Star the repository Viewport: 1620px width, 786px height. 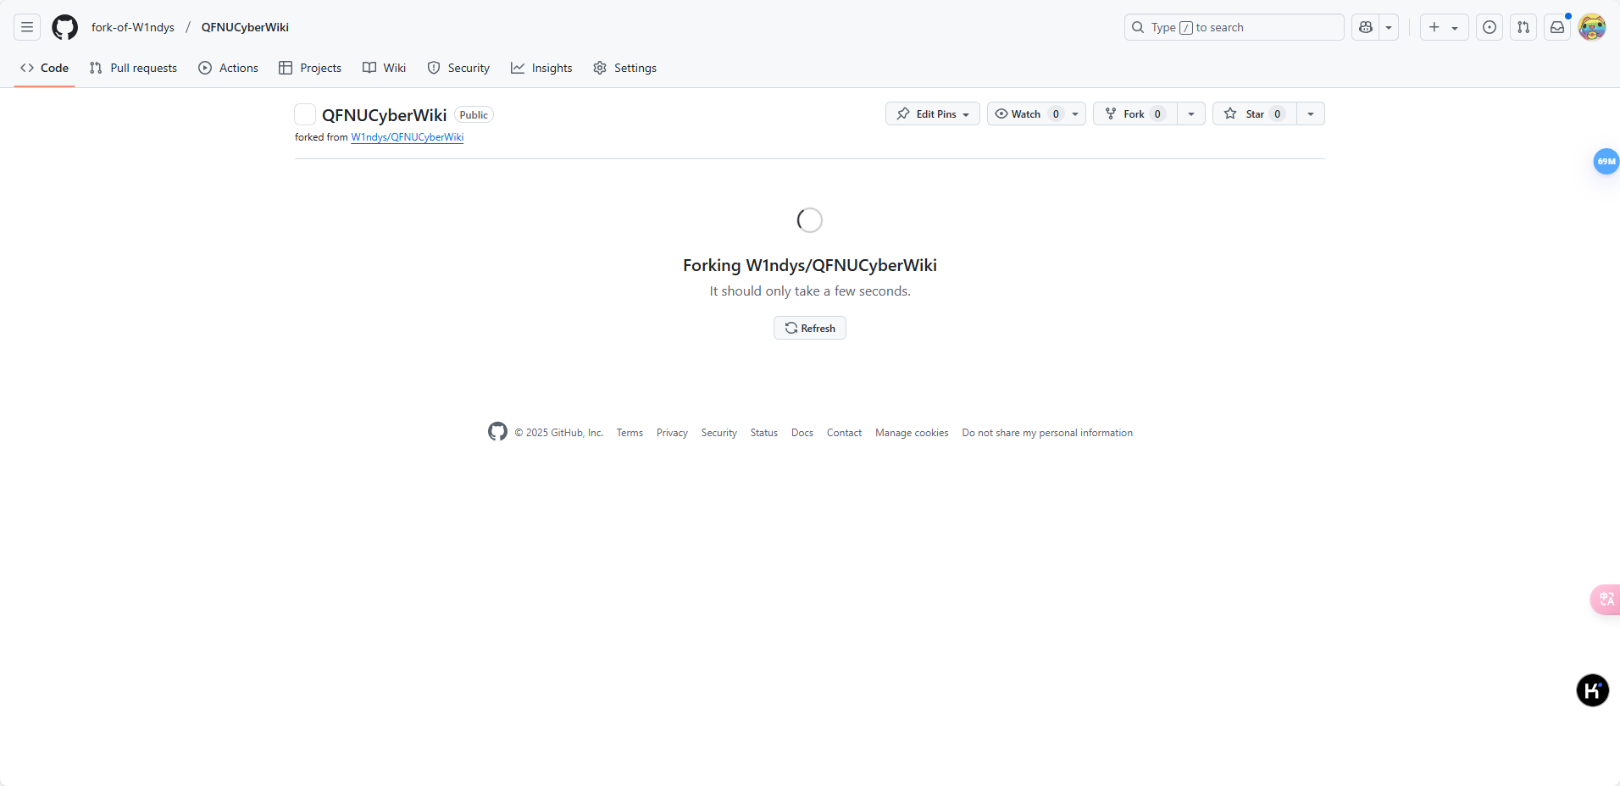(1255, 113)
